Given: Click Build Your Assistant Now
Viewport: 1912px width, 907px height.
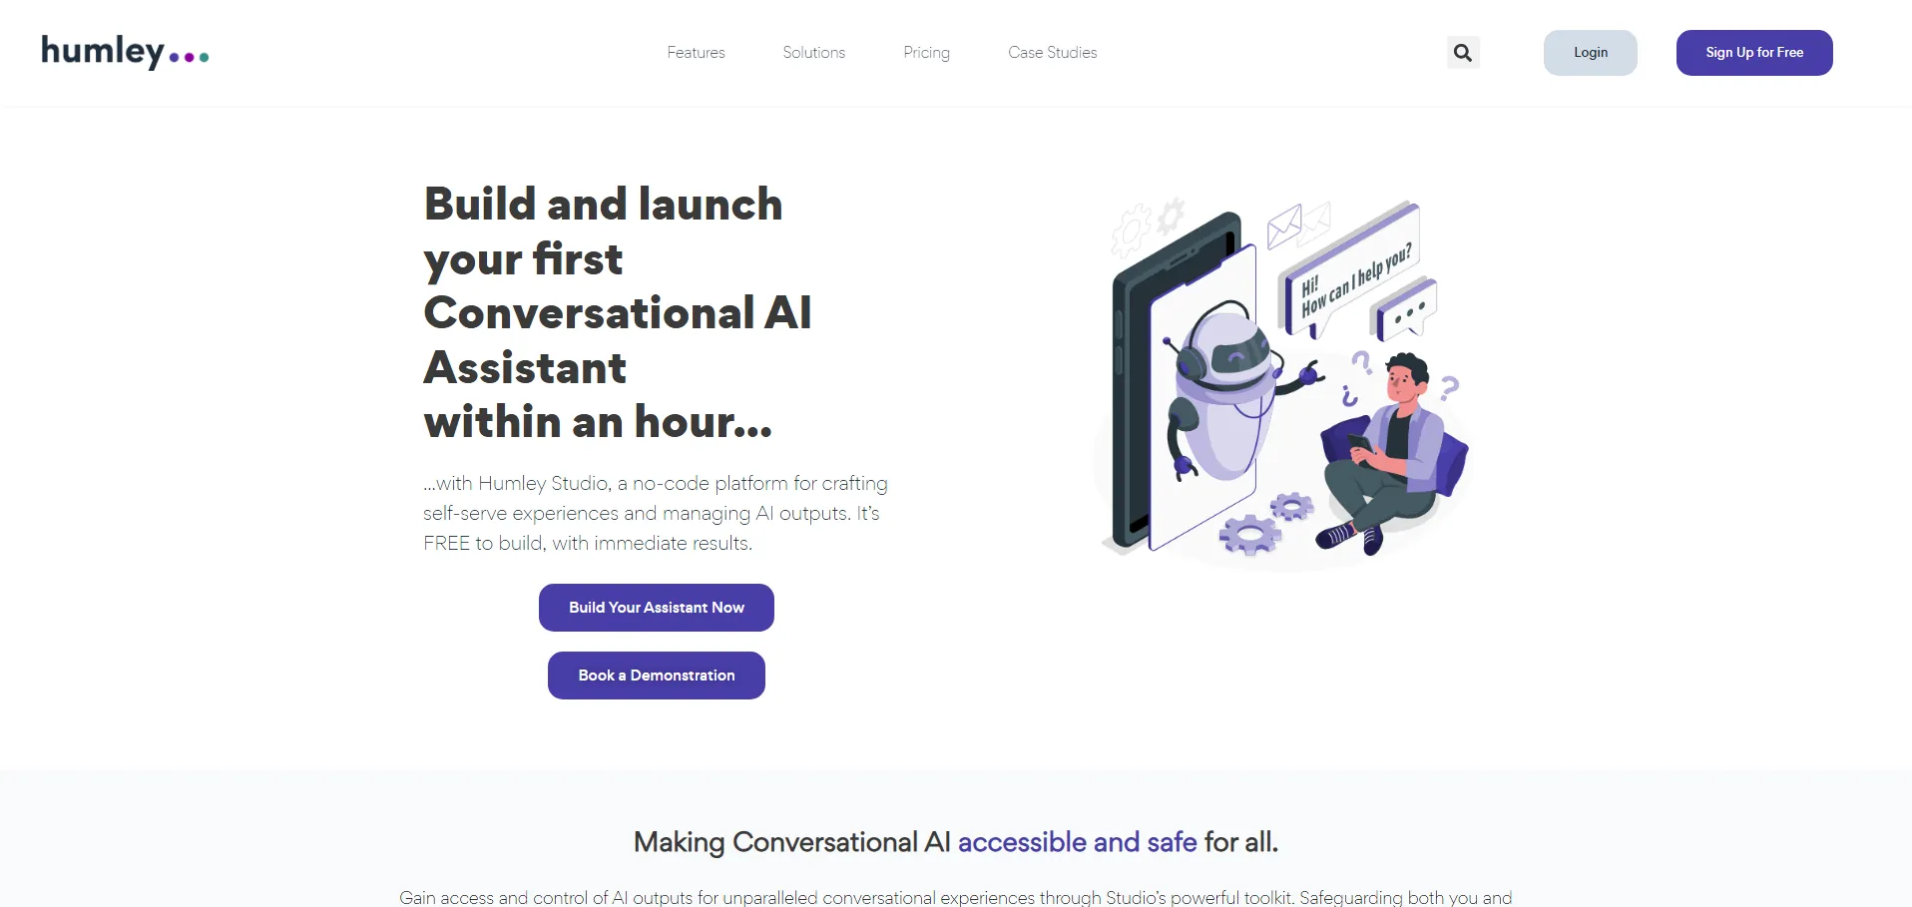Looking at the screenshot, I should click(x=657, y=608).
